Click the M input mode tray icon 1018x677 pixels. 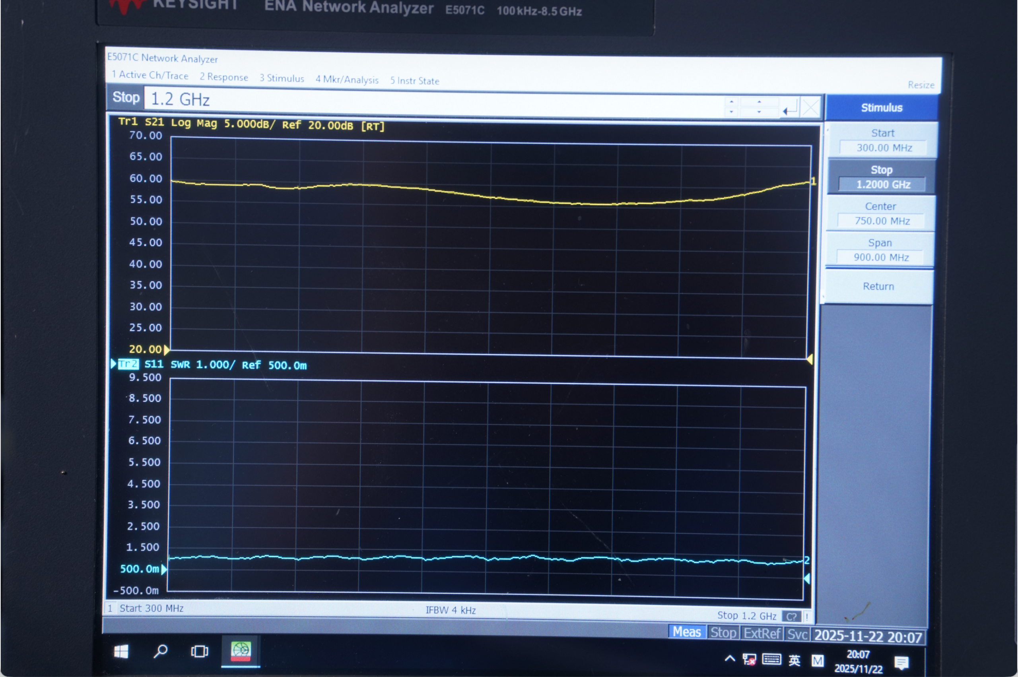818,661
